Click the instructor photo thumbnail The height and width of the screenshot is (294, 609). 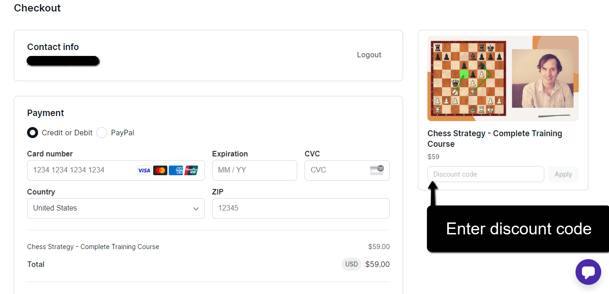[543, 78]
